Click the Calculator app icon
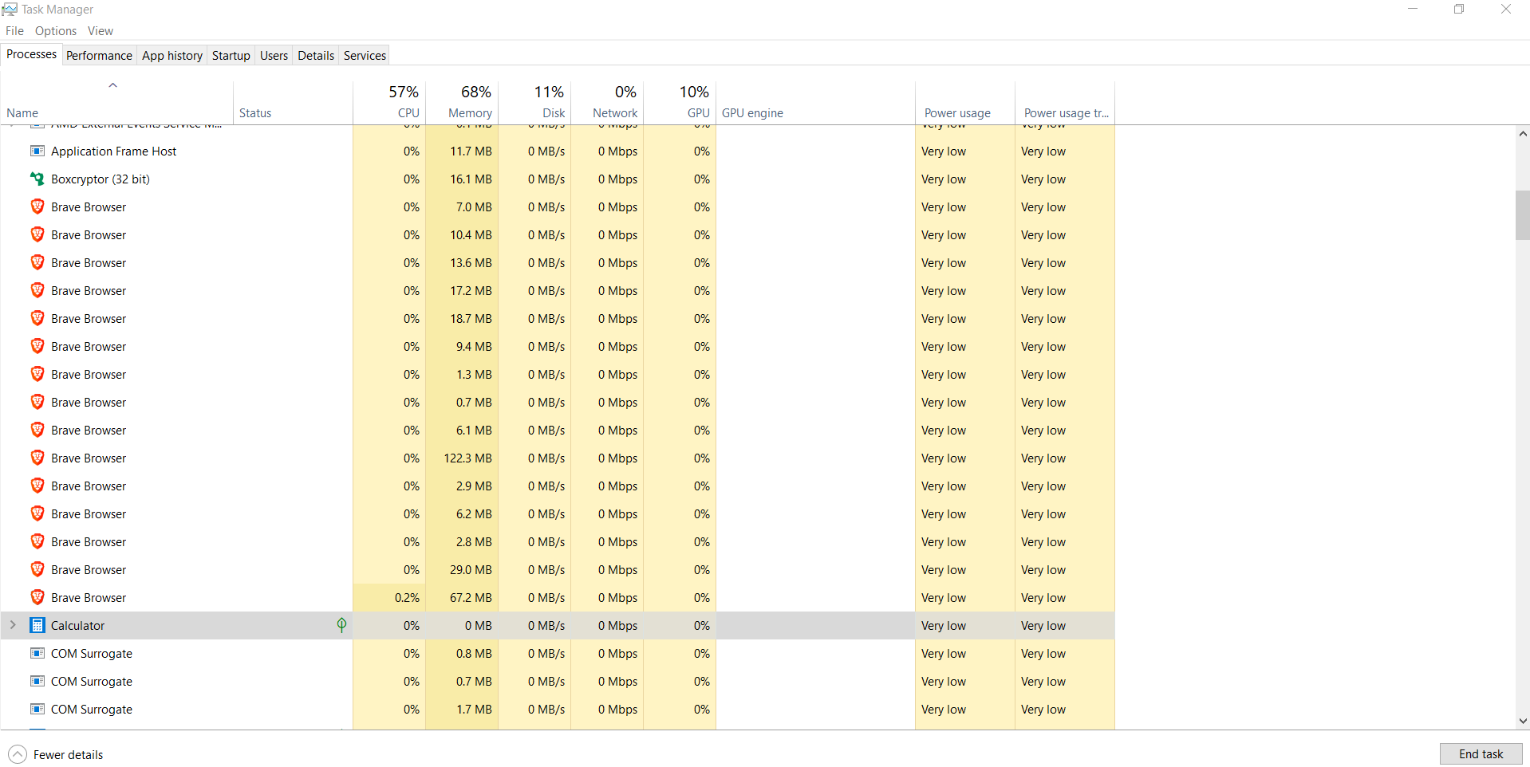1530x767 pixels. click(37, 625)
